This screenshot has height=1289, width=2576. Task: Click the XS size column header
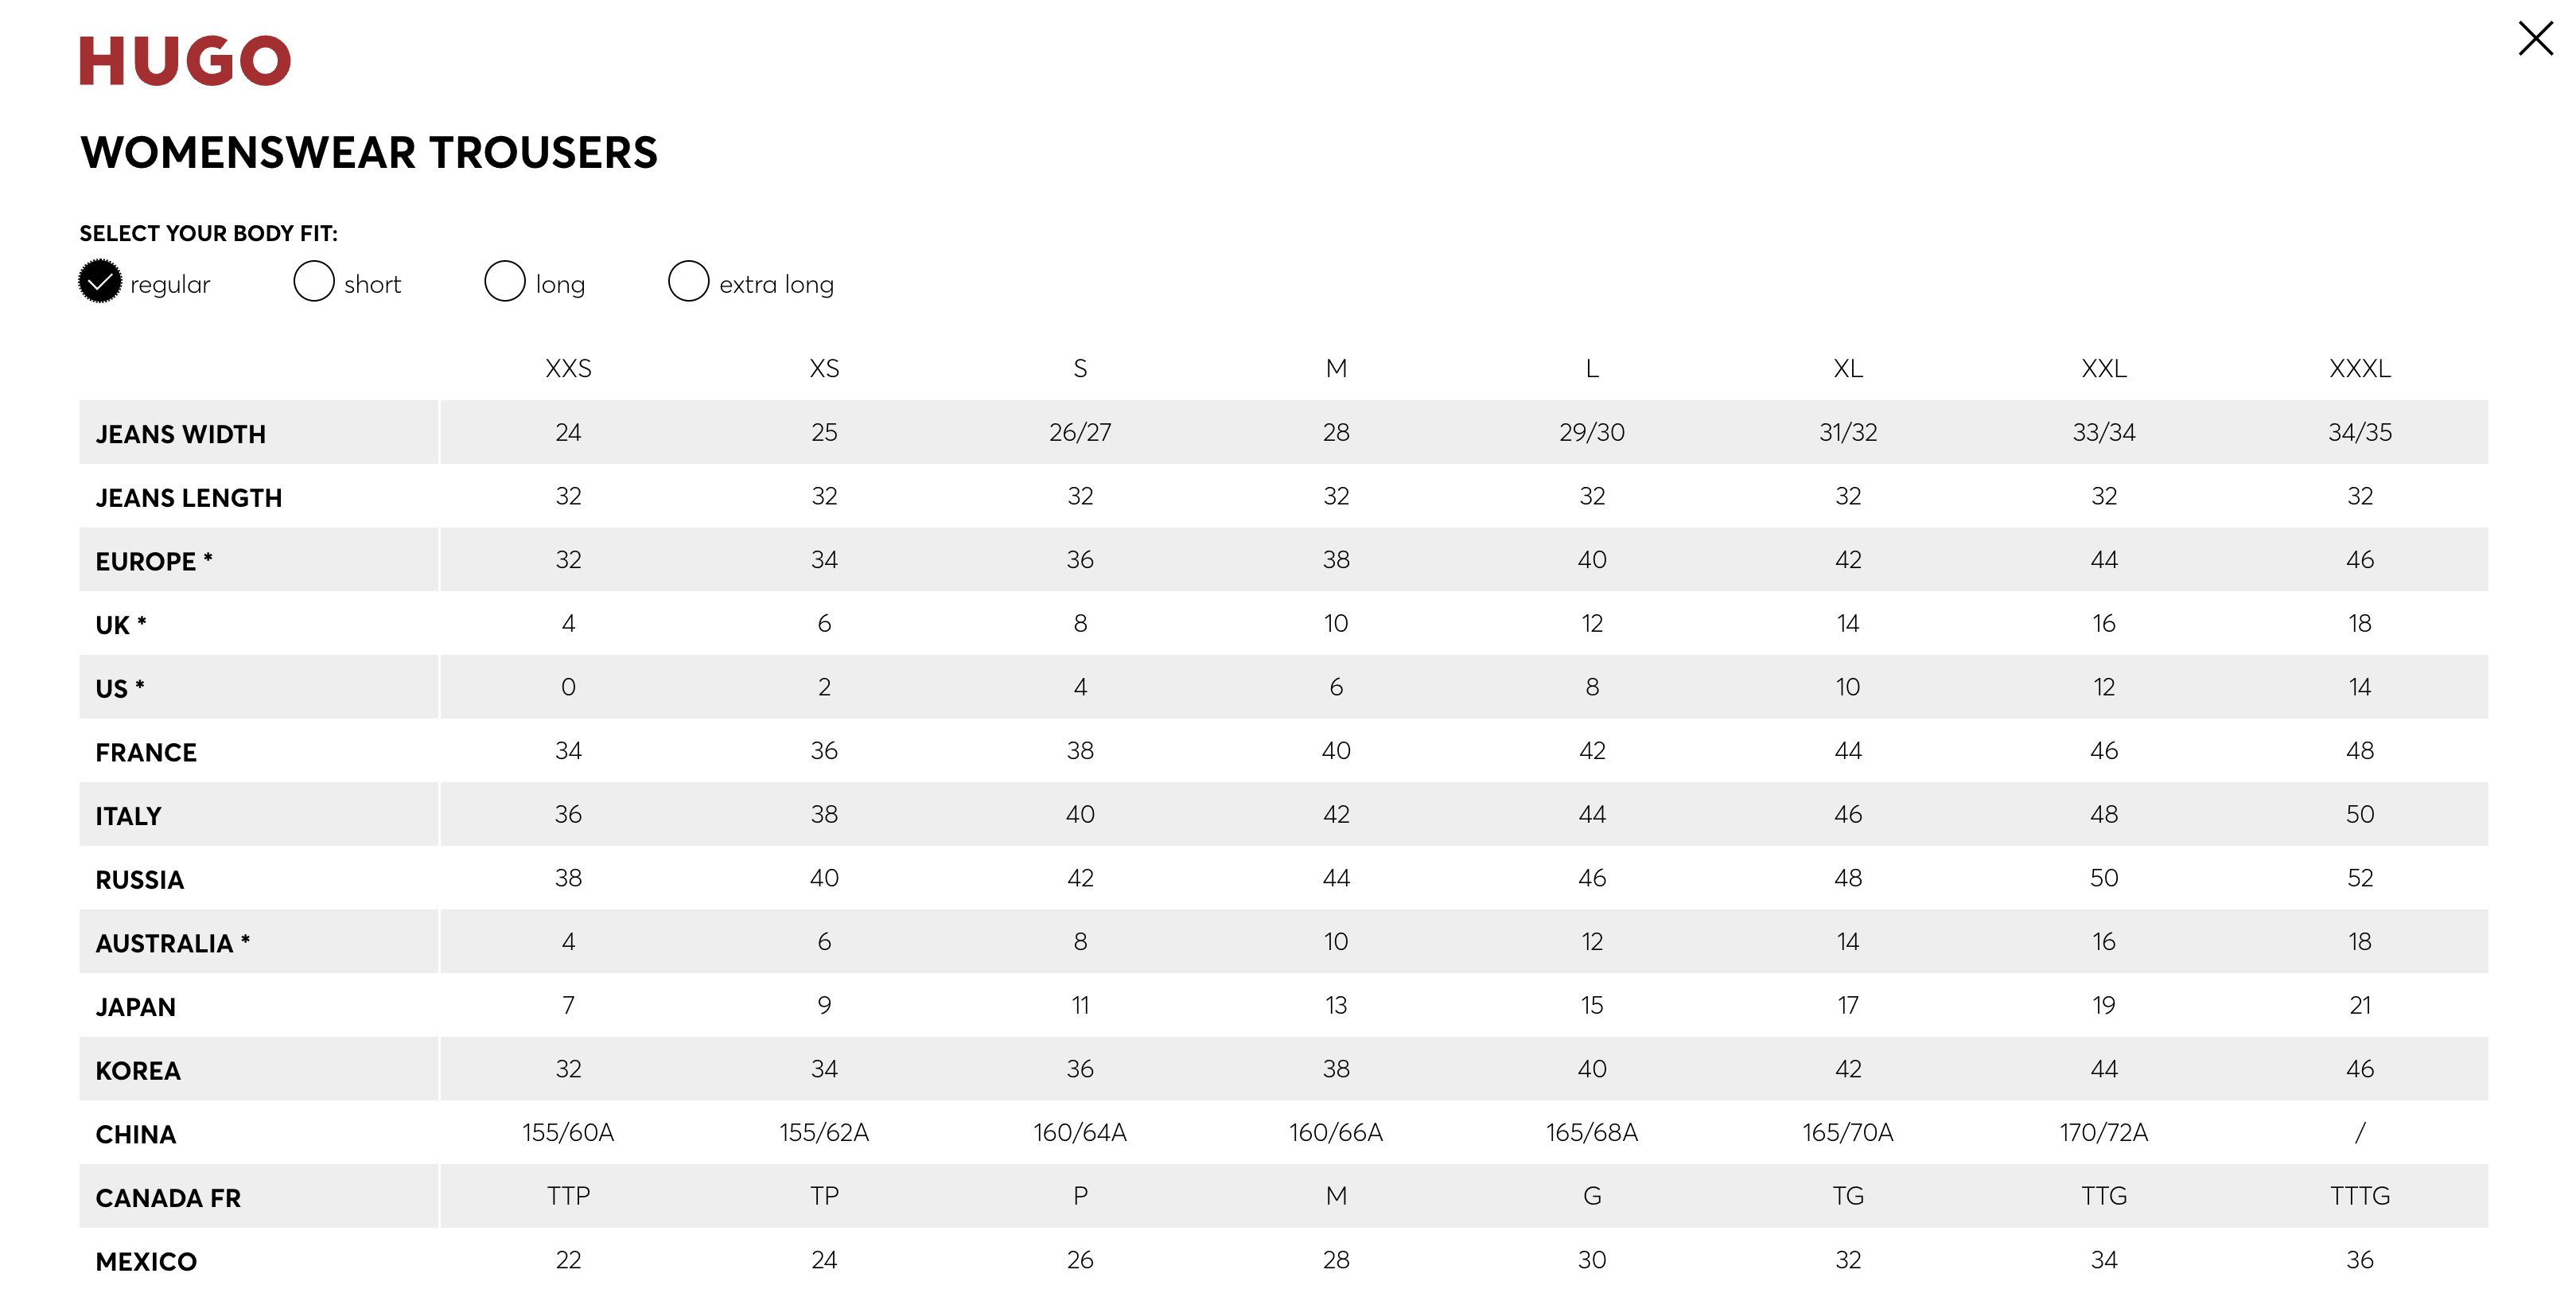tap(824, 369)
